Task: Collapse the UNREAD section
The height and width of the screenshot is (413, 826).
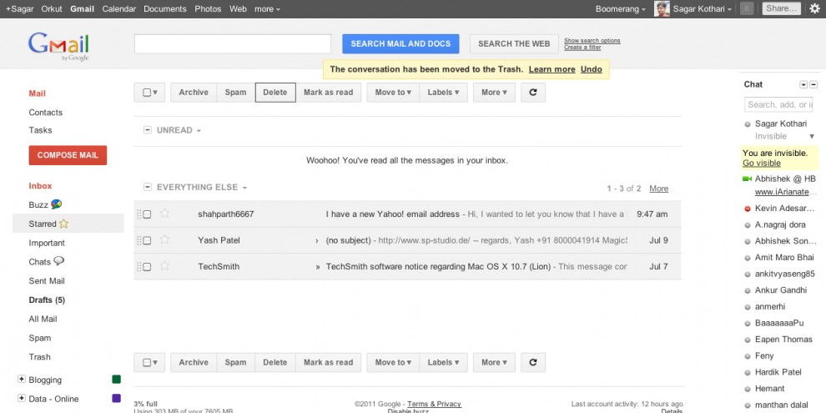Action: click(148, 130)
